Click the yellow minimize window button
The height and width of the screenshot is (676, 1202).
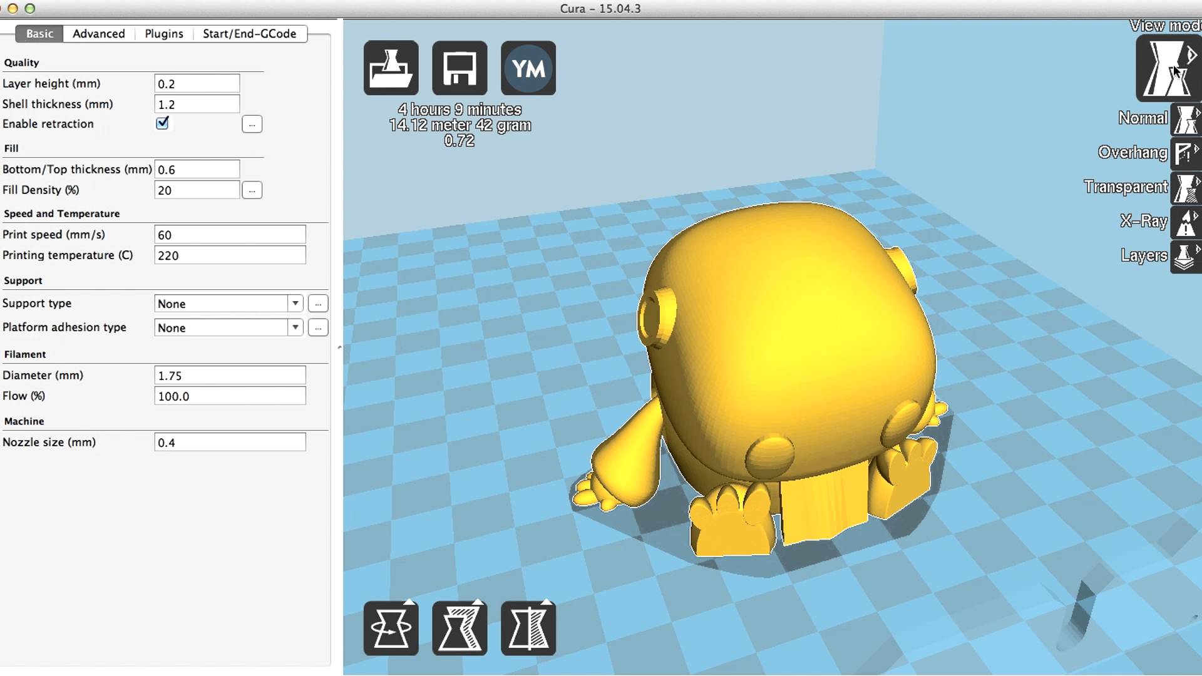click(13, 8)
